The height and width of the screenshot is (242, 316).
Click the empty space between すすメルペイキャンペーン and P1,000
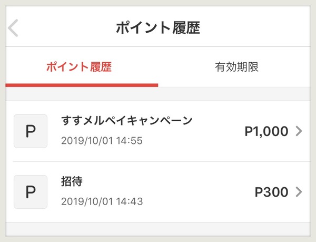[x=219, y=131]
